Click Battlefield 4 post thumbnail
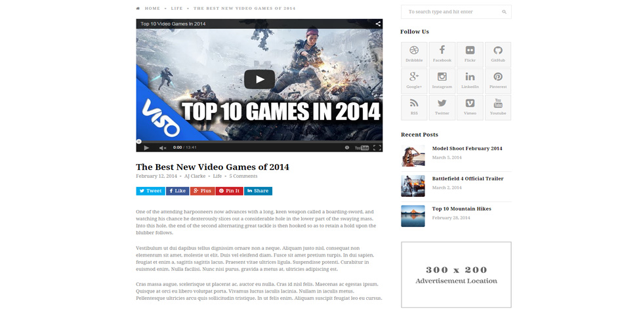643x309 pixels. click(413, 186)
